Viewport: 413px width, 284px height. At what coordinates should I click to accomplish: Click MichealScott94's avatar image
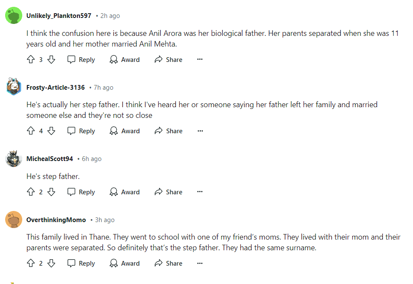14,159
